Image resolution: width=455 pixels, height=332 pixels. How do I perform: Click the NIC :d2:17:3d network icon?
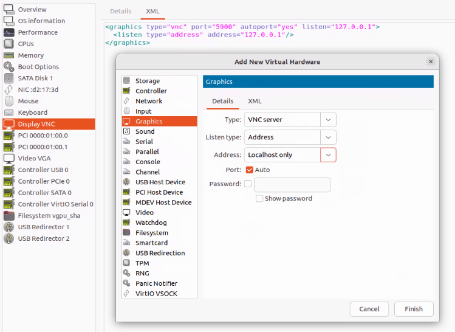[9, 89]
